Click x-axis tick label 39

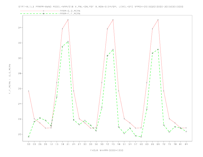coord(102,144)
